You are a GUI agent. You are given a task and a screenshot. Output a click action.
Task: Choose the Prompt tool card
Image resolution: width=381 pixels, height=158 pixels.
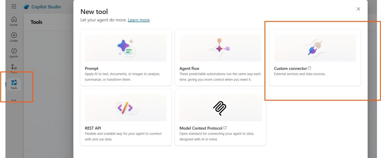126,57
